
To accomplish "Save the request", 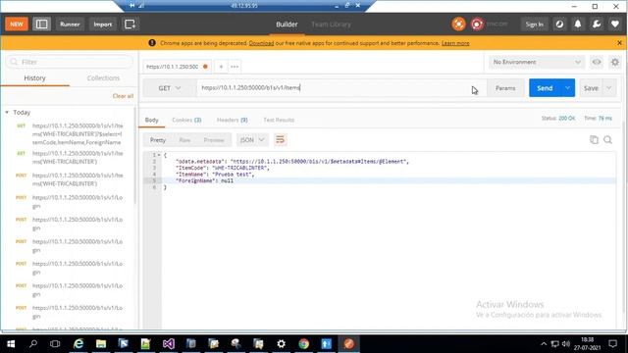I will pos(591,88).
